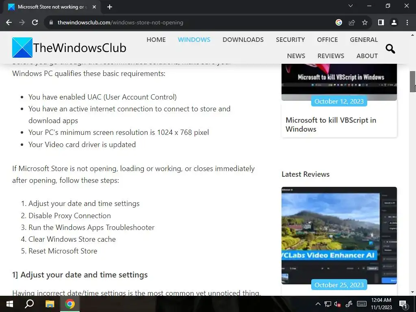Click the October 12, 2023 date badge

(x=339, y=101)
